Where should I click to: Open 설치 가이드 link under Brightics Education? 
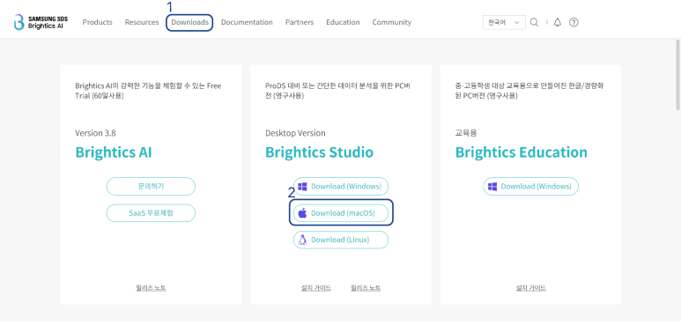pyautogui.click(x=530, y=288)
